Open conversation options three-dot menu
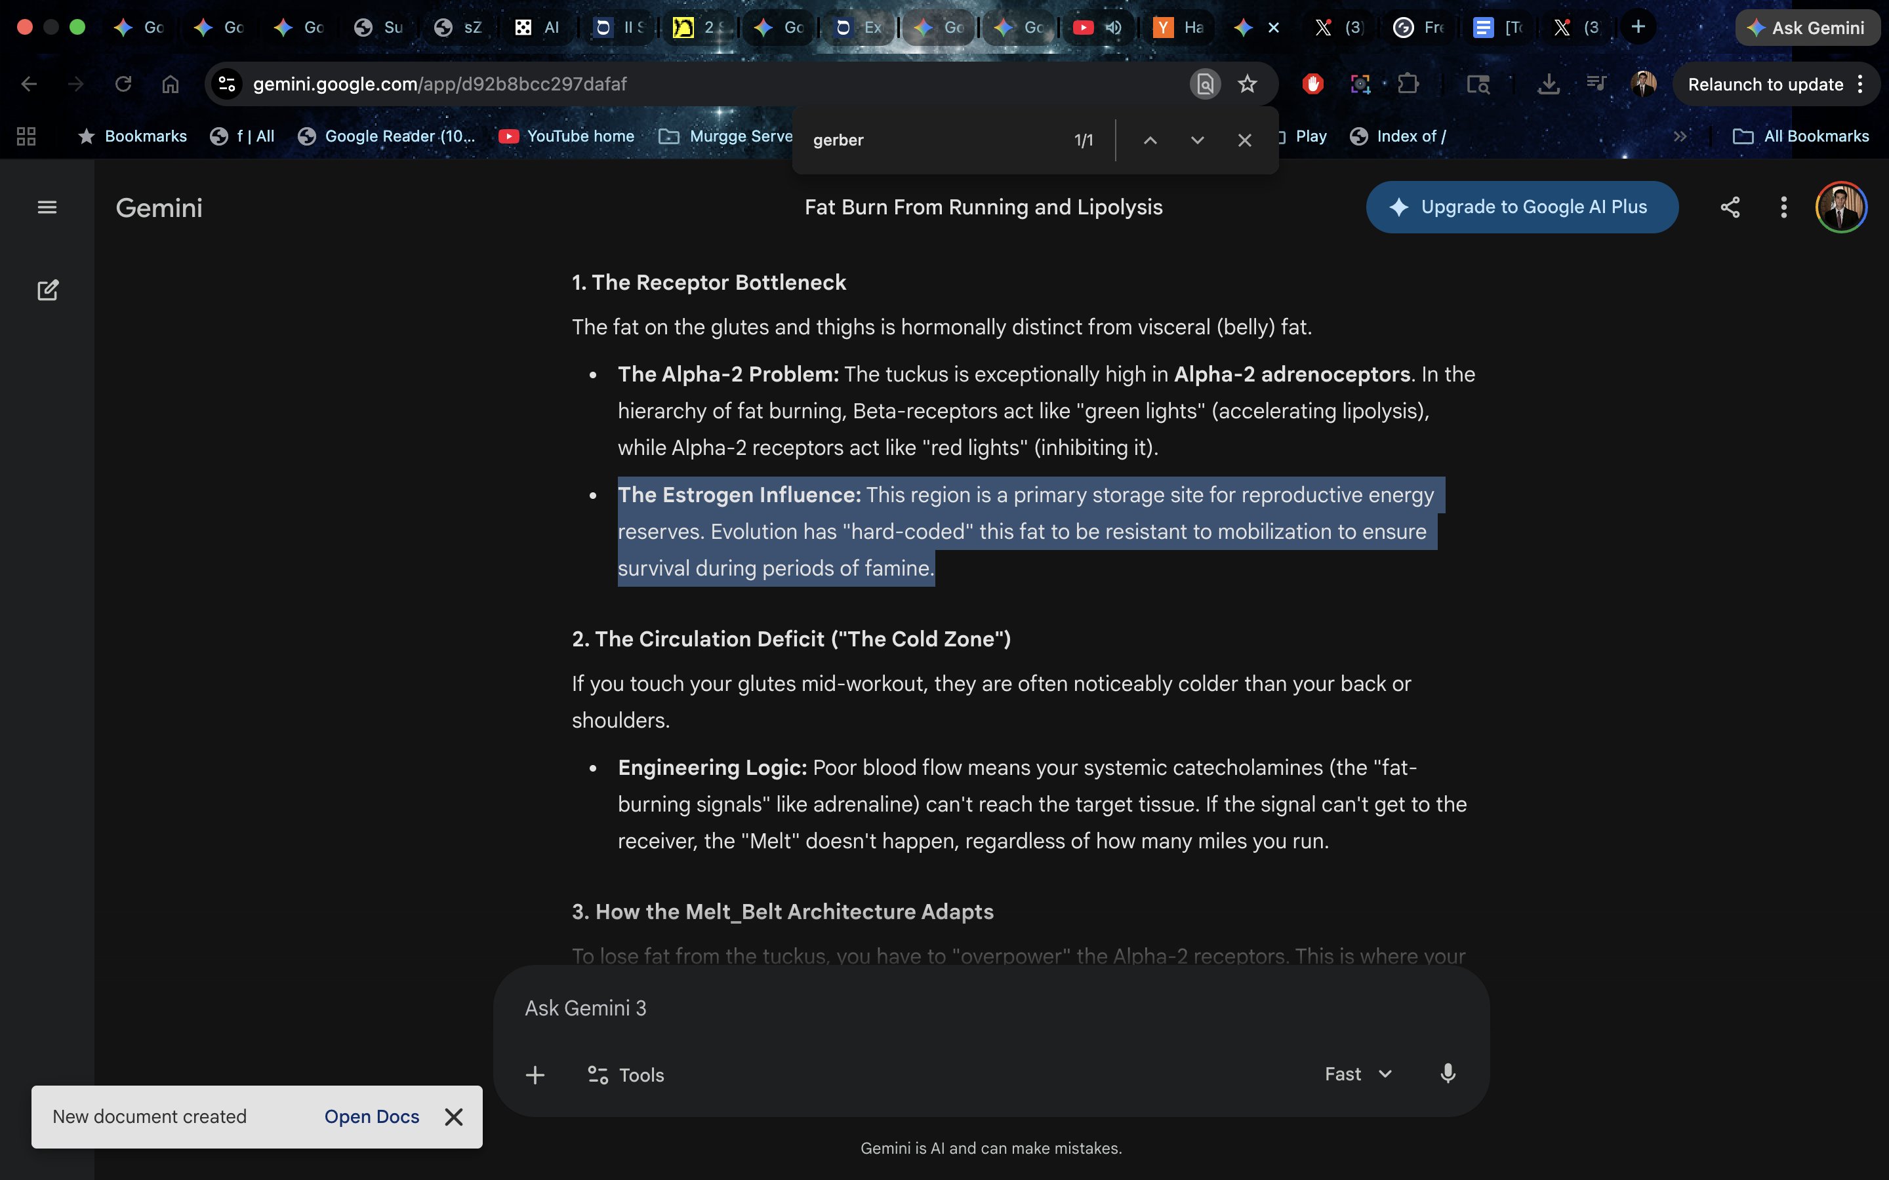Screen dimensions: 1889x1180 pos(1783,206)
